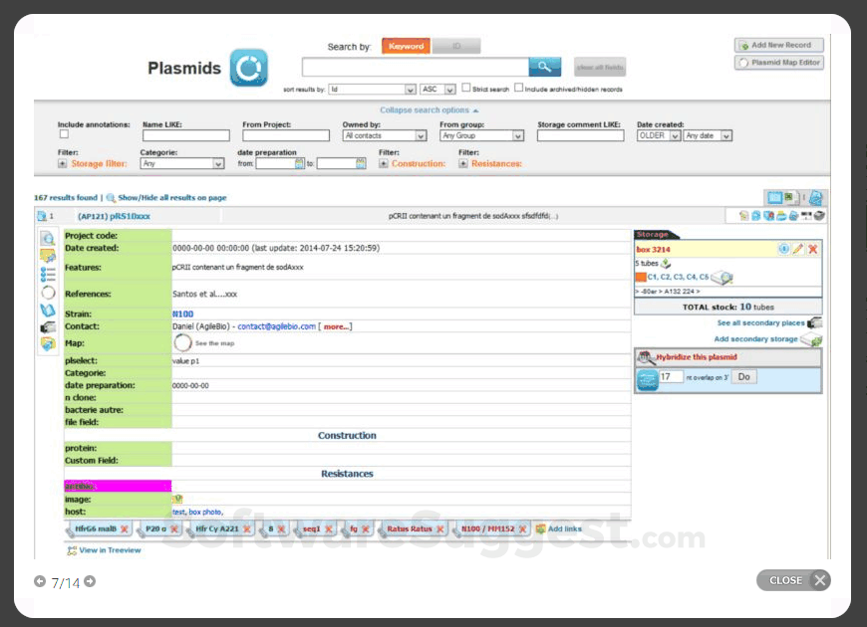Click the Add New Record button

coord(779,45)
